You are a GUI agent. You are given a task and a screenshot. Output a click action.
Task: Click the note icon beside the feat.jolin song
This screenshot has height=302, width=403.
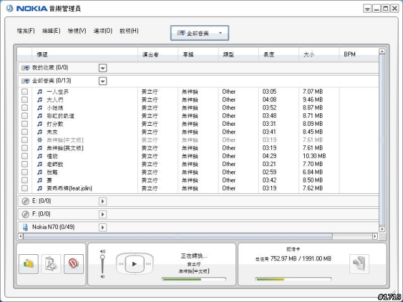point(40,188)
